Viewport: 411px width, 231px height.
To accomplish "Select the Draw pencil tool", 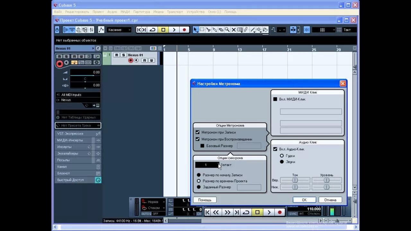I will coord(246,30).
